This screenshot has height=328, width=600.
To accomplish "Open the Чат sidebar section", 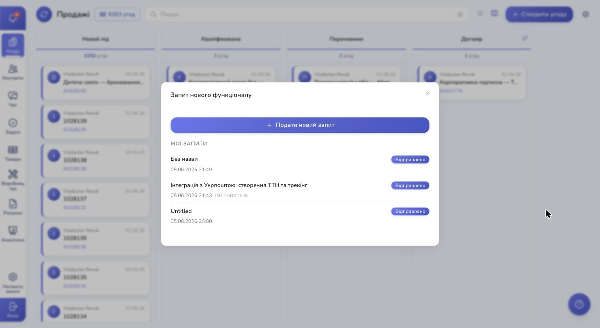I will tap(13, 99).
